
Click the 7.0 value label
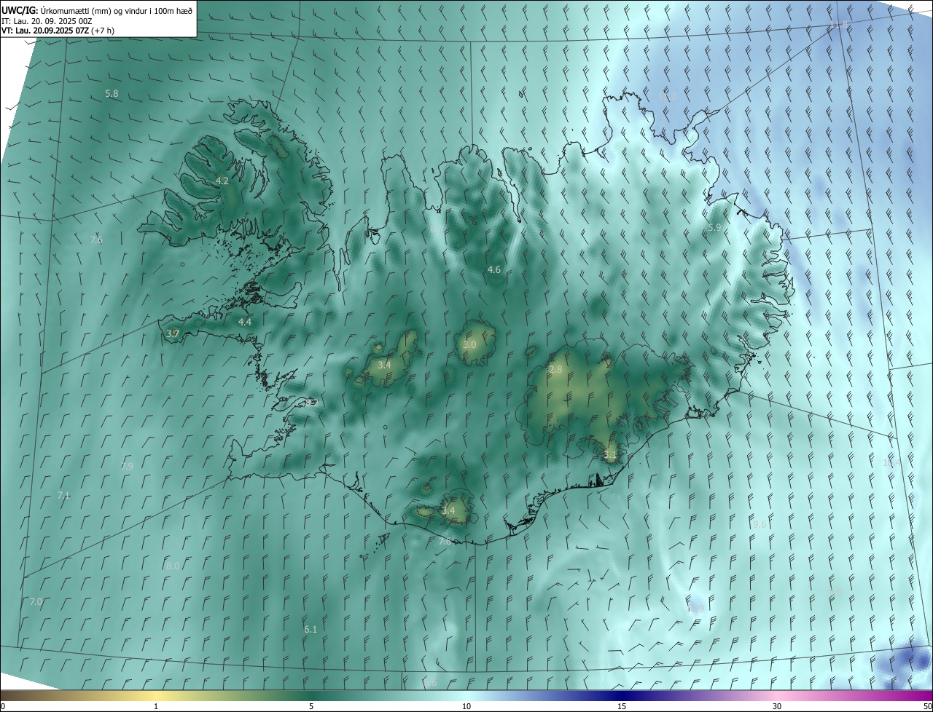36,602
